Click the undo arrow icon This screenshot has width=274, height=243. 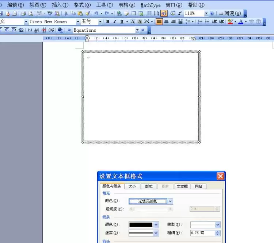tap(96, 13)
